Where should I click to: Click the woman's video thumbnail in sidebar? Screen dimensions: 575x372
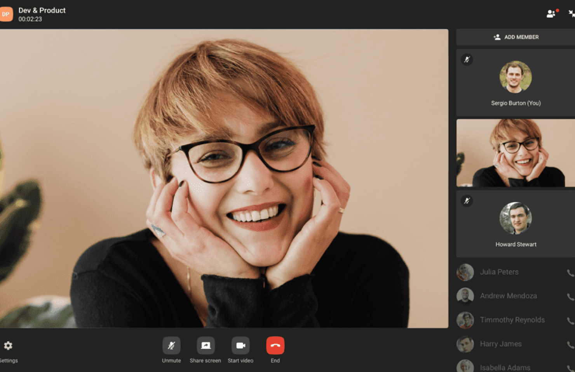516,153
